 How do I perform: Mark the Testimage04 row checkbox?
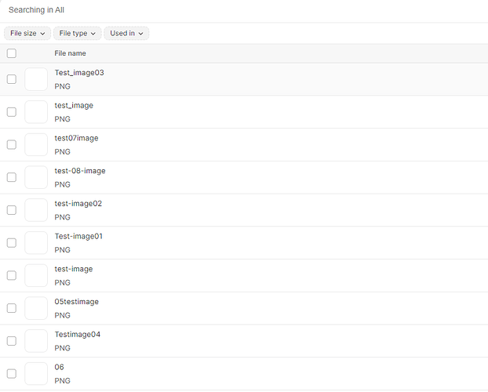(x=11, y=341)
